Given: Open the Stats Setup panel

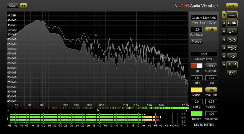Looking at the screenshot, I should point(232,73).
